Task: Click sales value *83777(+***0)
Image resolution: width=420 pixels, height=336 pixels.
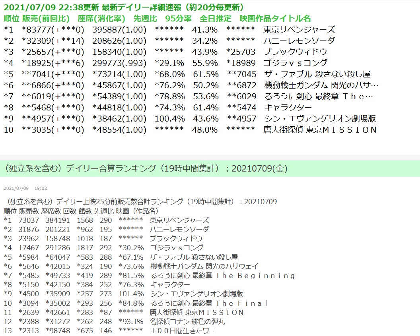Action: click(x=53, y=29)
